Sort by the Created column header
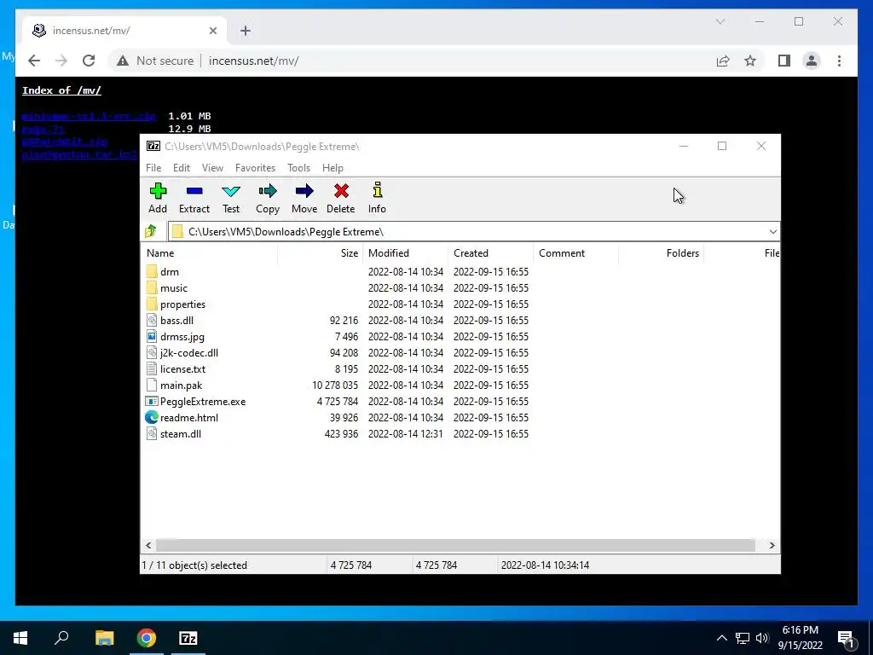The width and height of the screenshot is (873, 655). coord(490,252)
